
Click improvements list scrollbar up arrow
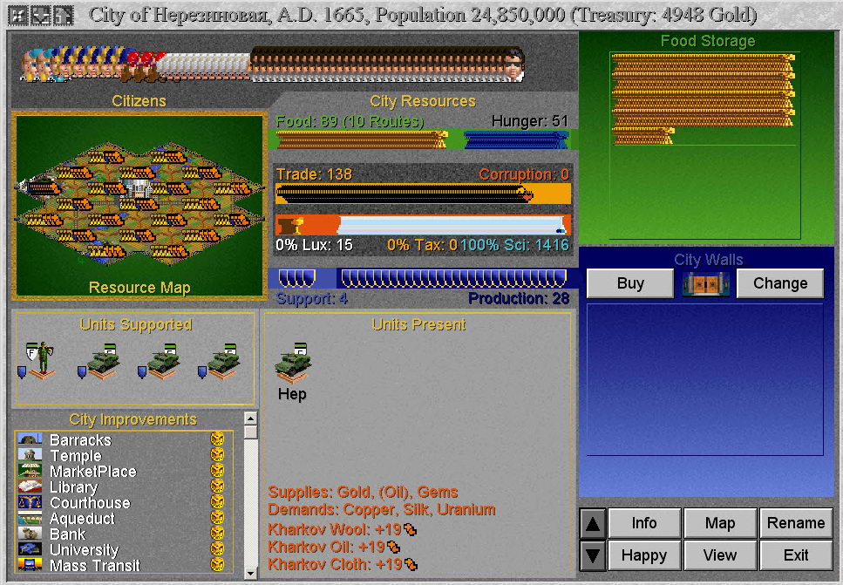click(250, 418)
